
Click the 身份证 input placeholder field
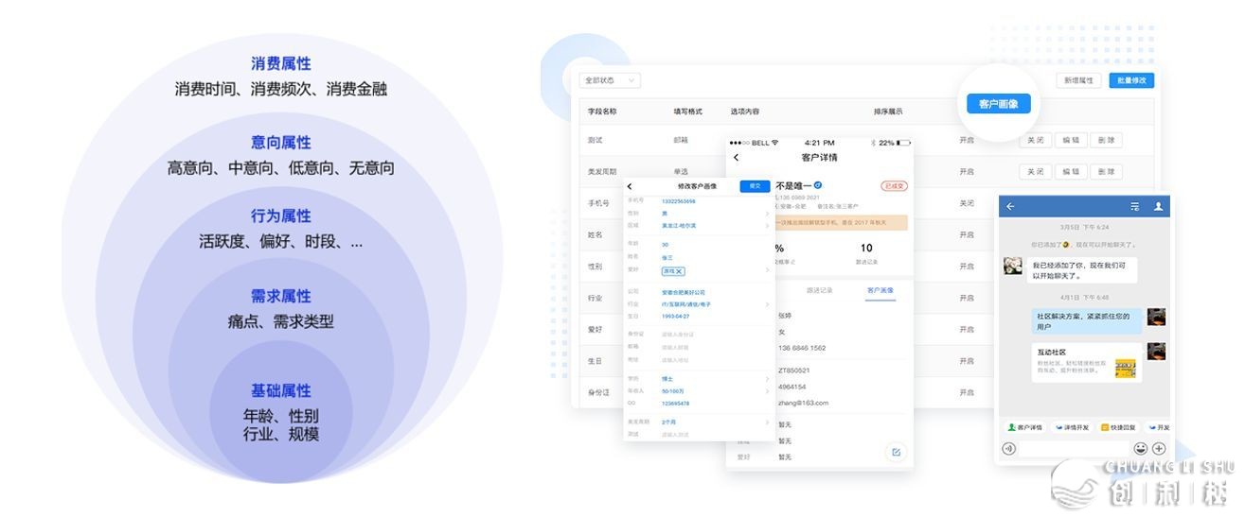(x=678, y=334)
